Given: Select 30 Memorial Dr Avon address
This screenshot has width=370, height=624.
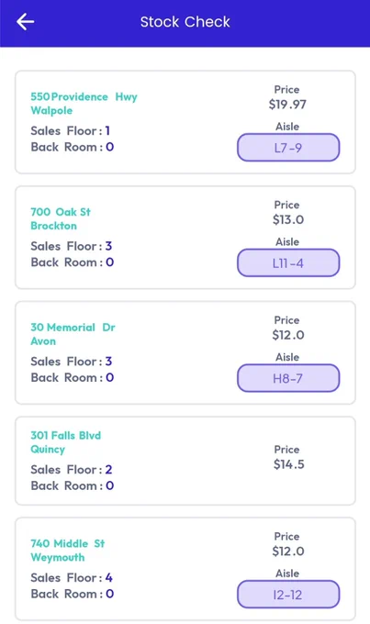Looking at the screenshot, I should [73, 334].
